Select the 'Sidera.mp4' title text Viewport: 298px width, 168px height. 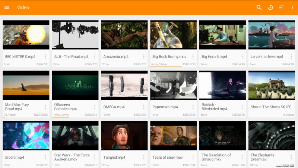point(15,157)
